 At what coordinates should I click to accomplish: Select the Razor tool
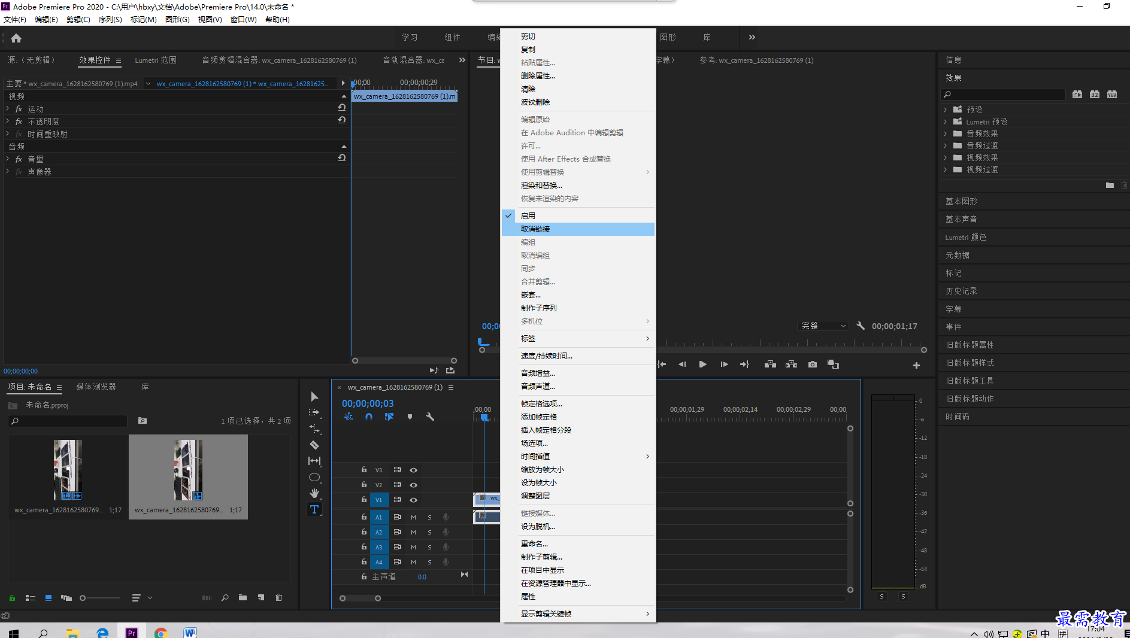(x=314, y=445)
